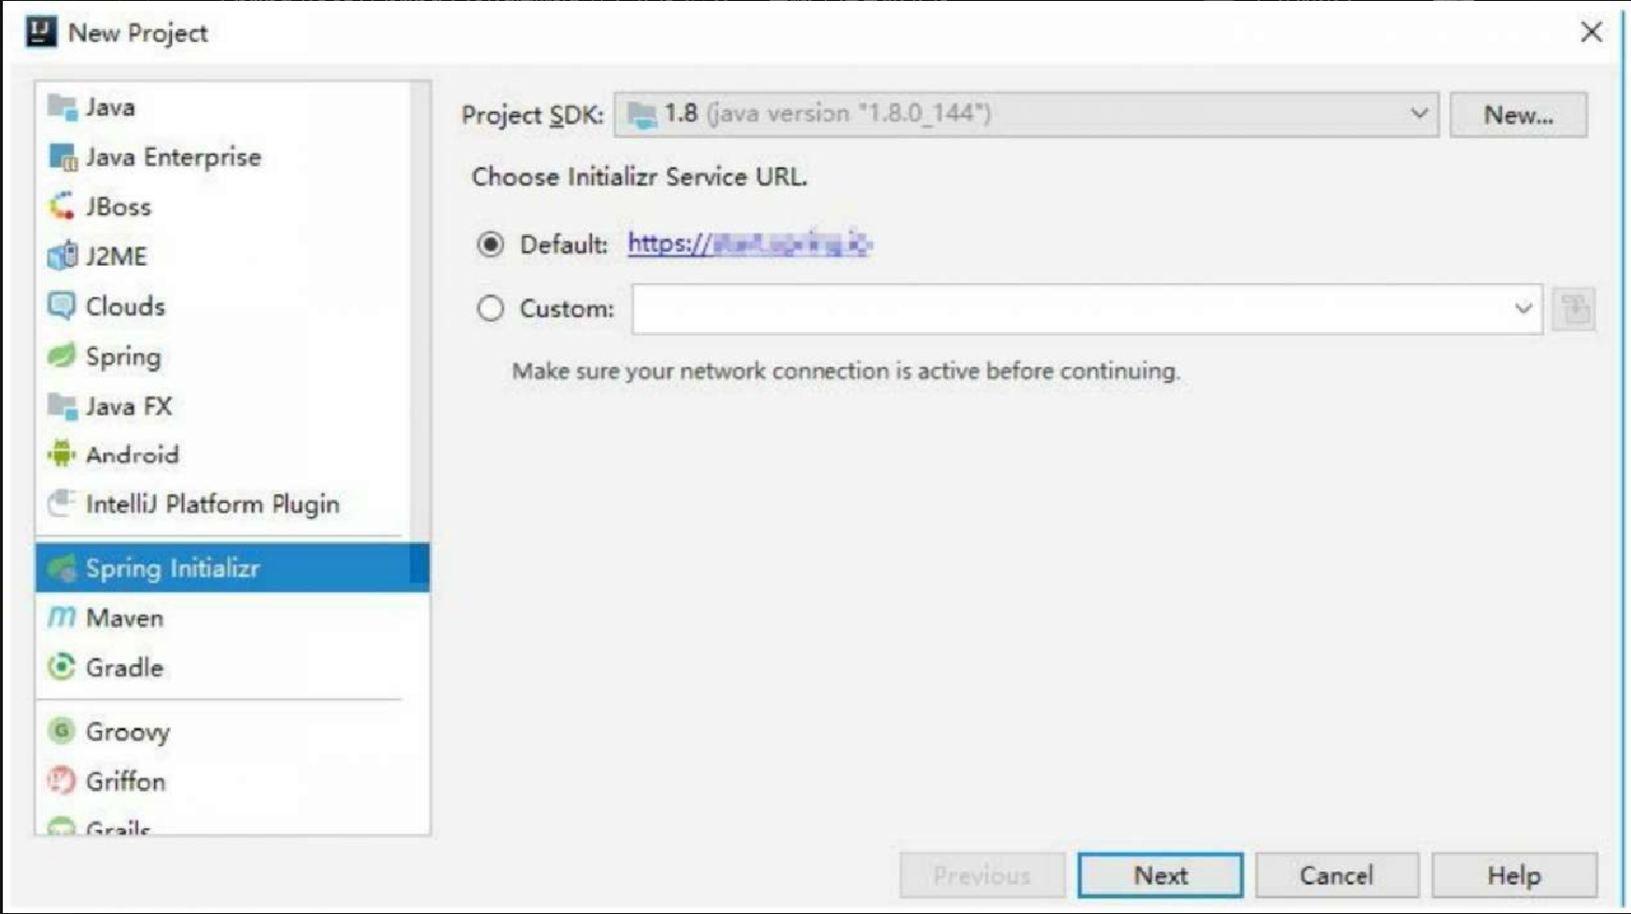The image size is (1631, 914).
Task: Choose the Gradle project icon
Action: [62, 667]
